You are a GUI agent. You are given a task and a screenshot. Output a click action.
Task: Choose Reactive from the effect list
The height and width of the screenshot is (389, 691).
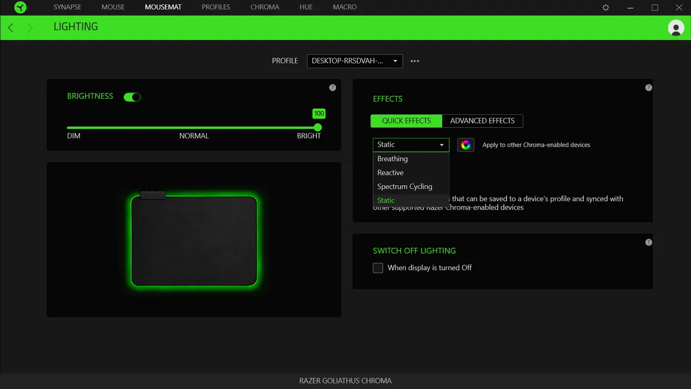tap(411, 173)
